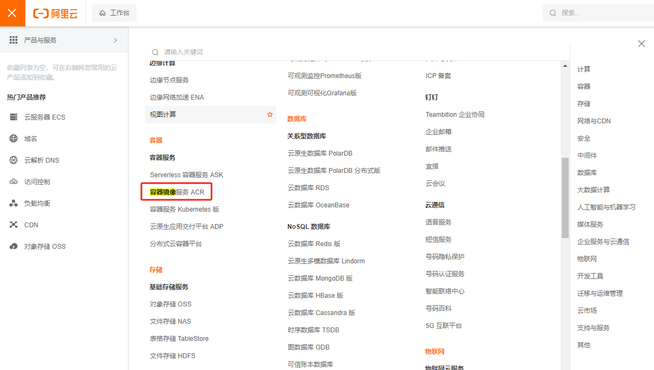Click the Alibaba Cloud logo
Viewport: 654px width, 370px height.
[55, 13]
